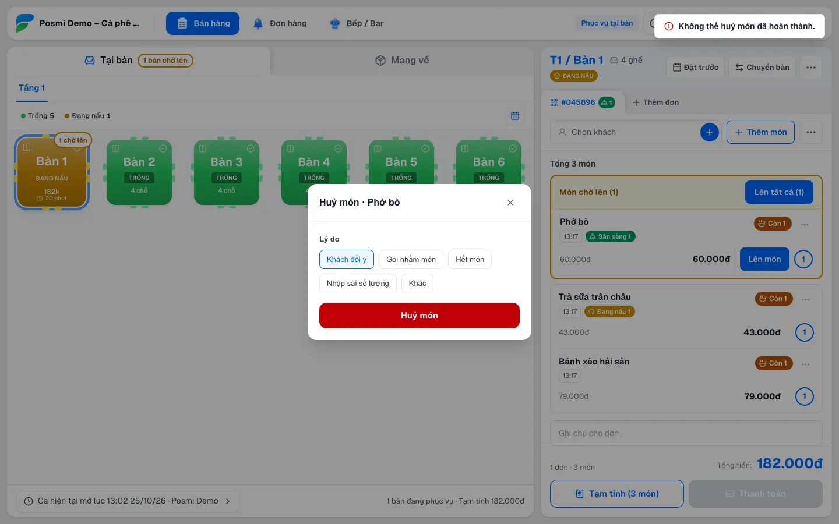
Task: Click the Đặt trước calendar button
Action: point(695,68)
